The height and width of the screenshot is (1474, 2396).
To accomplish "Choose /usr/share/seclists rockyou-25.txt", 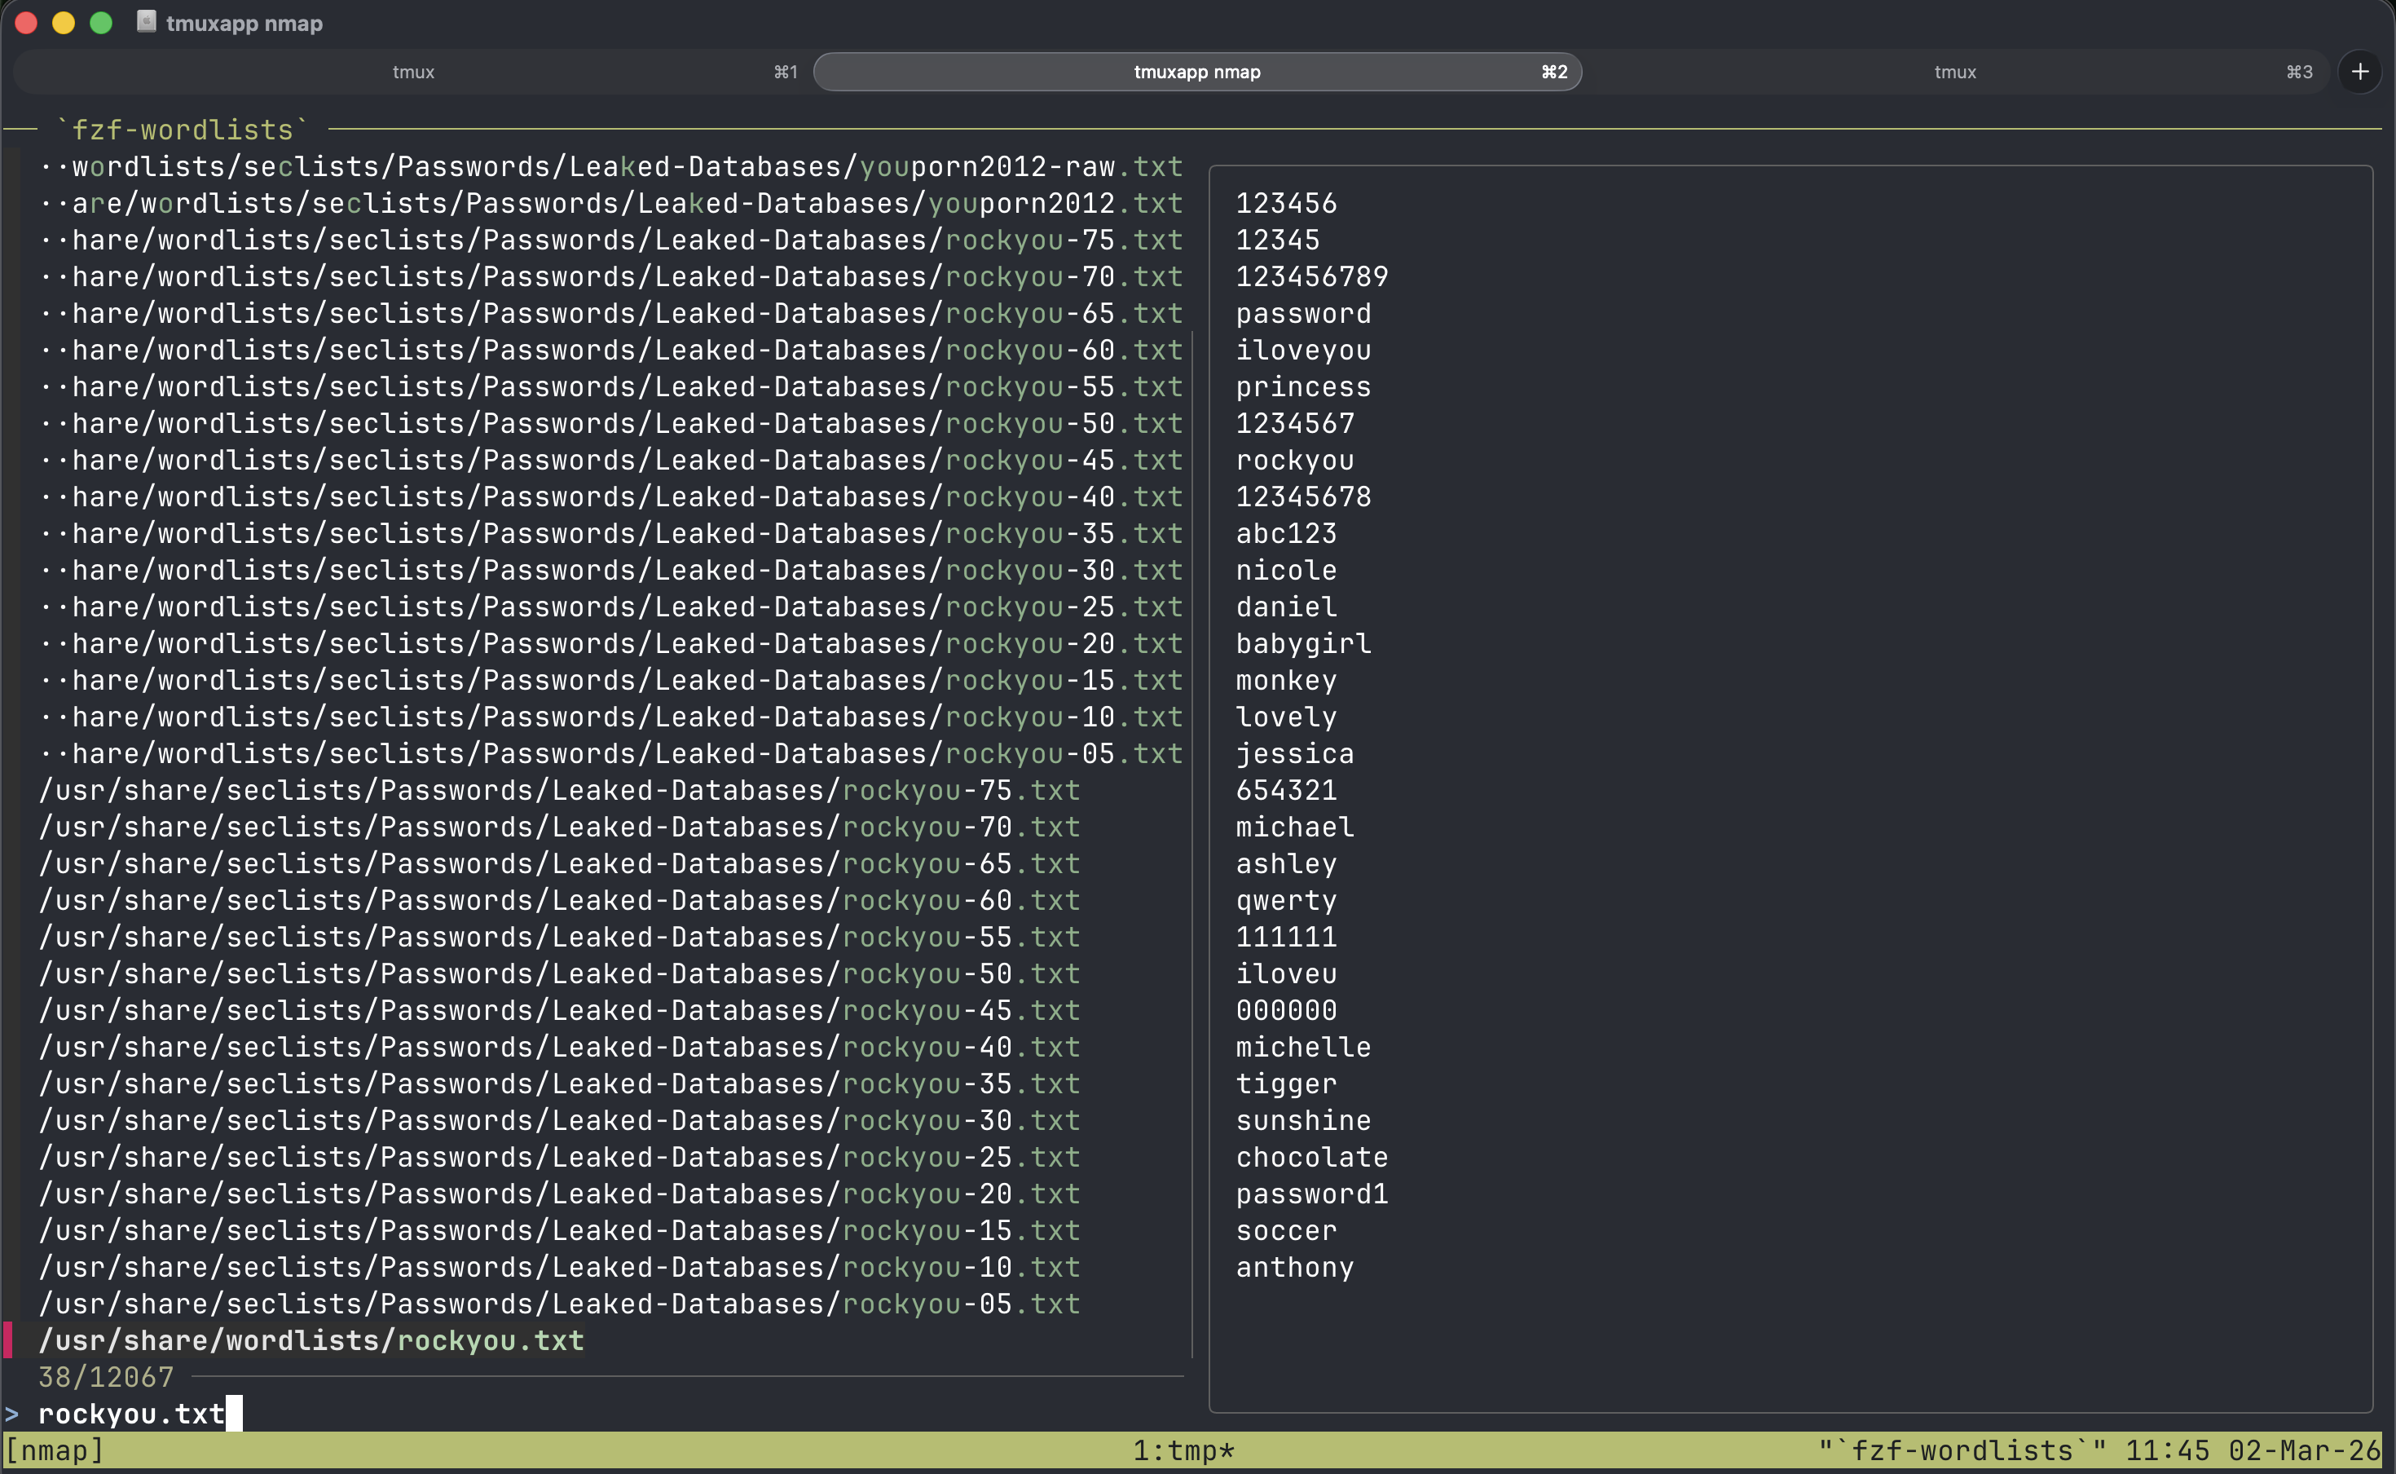I will pyautogui.click(x=559, y=1158).
